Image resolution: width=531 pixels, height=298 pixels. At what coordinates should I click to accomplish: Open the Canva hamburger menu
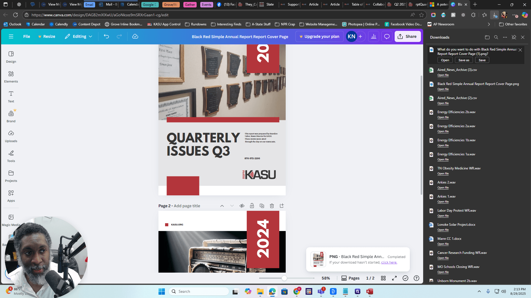11,36
